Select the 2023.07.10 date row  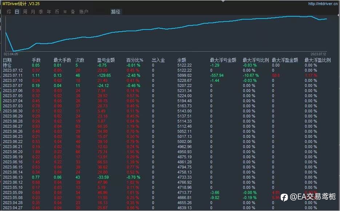point(13,80)
